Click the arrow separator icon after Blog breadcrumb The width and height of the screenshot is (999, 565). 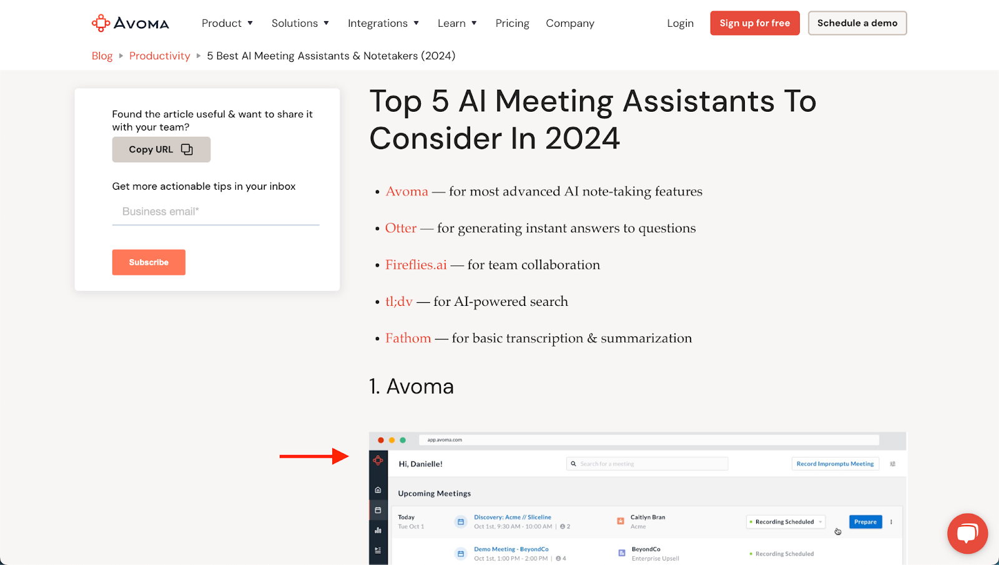coord(121,56)
